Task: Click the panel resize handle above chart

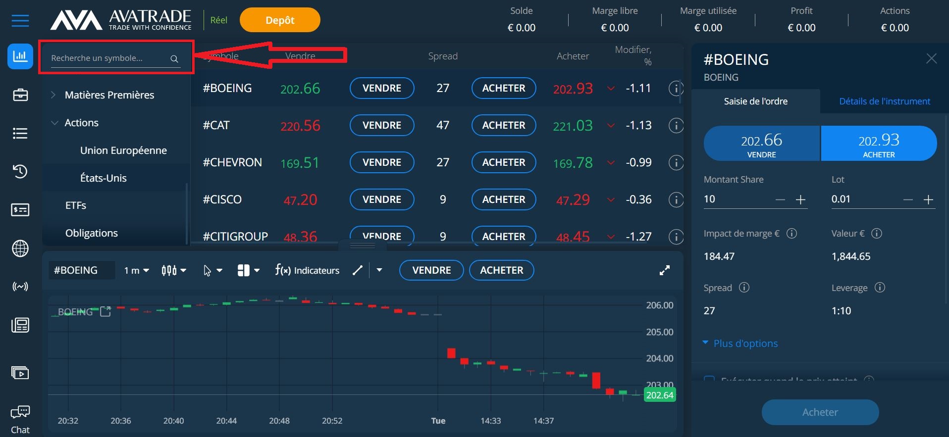Action: pos(363,245)
